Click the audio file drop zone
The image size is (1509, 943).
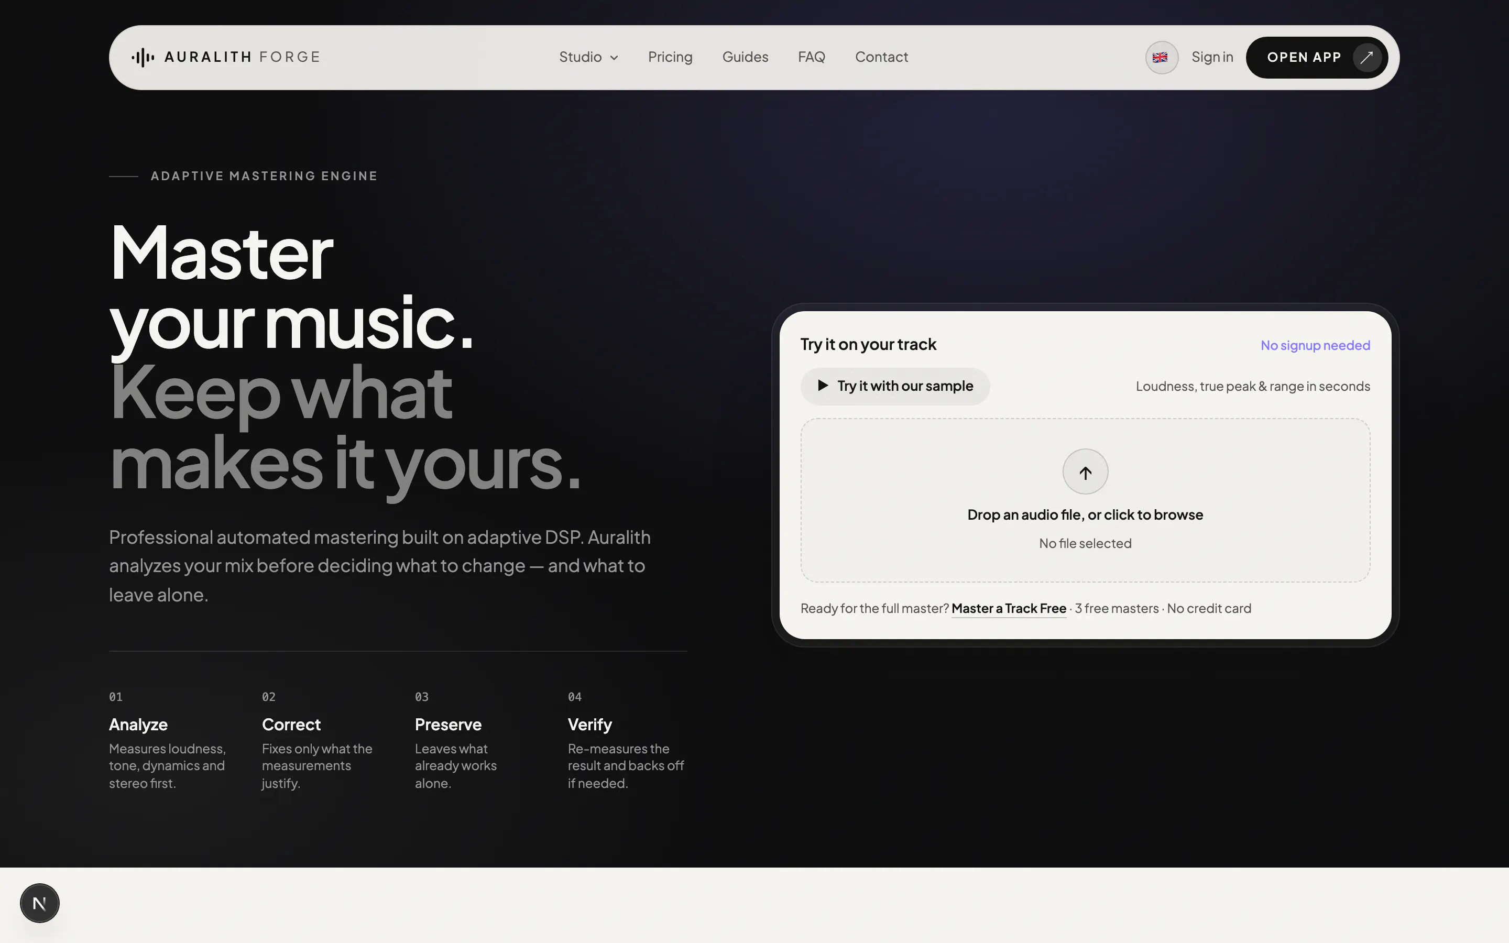click(1085, 500)
